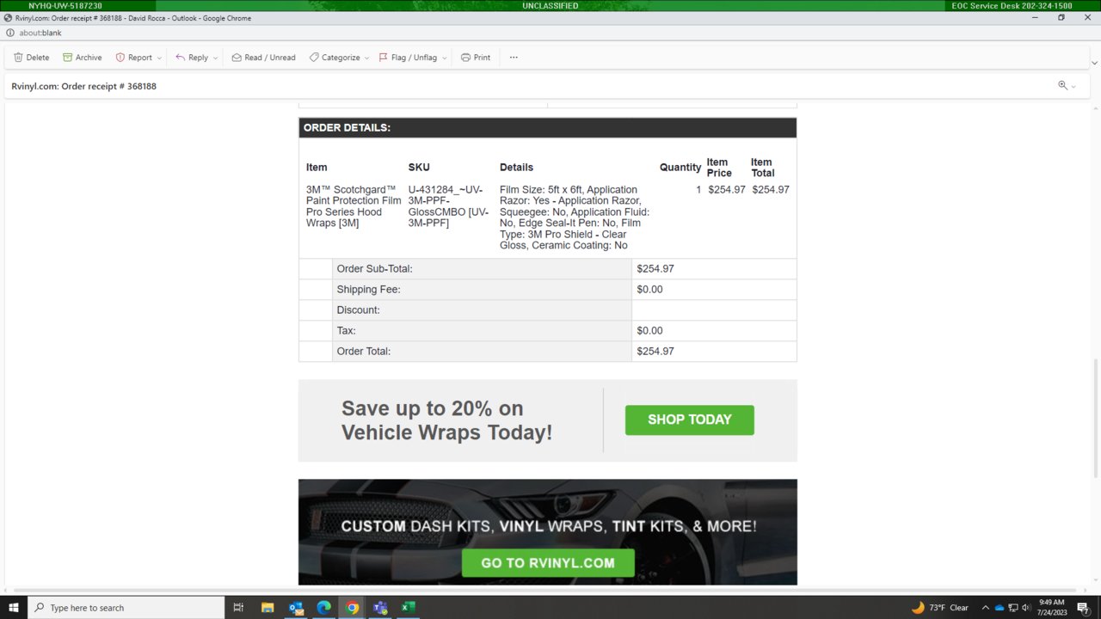The width and height of the screenshot is (1101, 619).
Task: Click the OneDrive cloud tray icon
Action: click(x=1000, y=608)
